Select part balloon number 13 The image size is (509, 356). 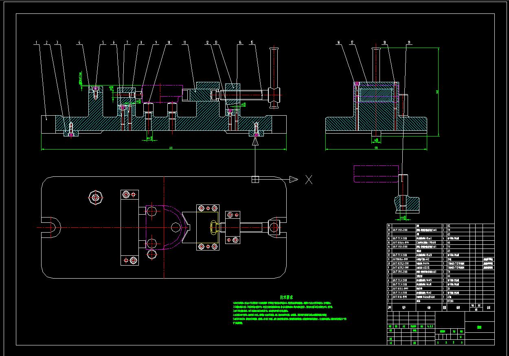point(215,42)
